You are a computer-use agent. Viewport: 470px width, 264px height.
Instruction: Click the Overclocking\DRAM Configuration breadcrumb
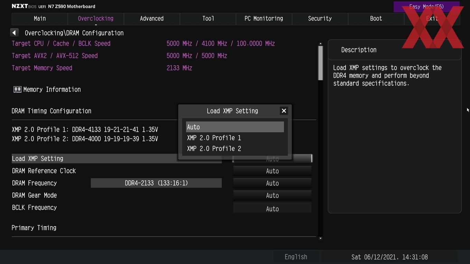74,33
